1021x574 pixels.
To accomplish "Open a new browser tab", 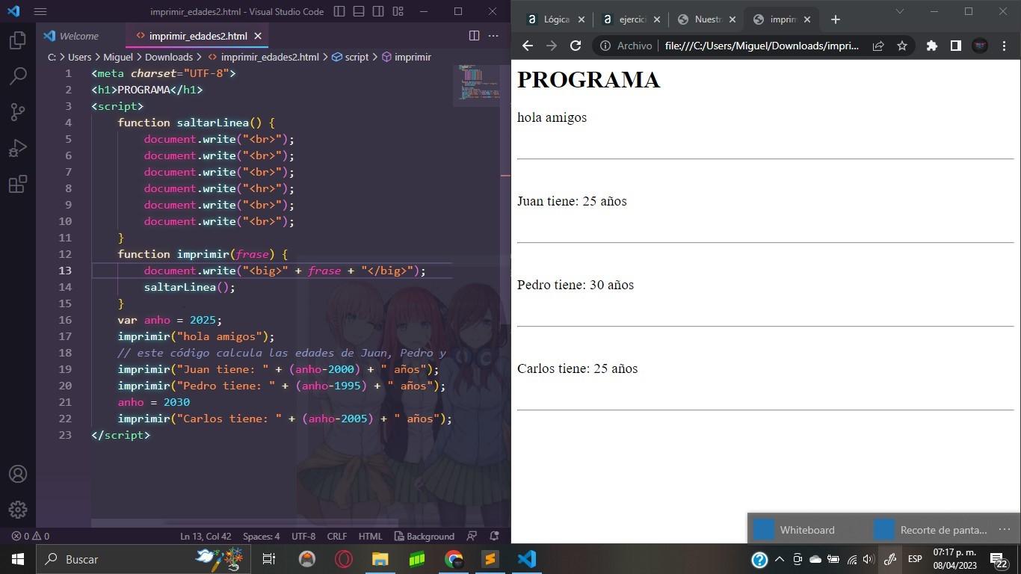I will [836, 19].
